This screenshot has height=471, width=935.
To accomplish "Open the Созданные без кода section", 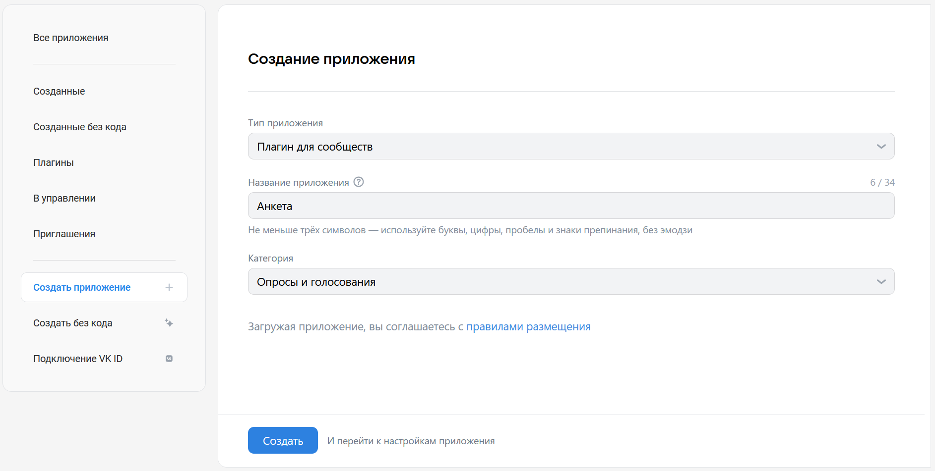I will click(x=79, y=127).
